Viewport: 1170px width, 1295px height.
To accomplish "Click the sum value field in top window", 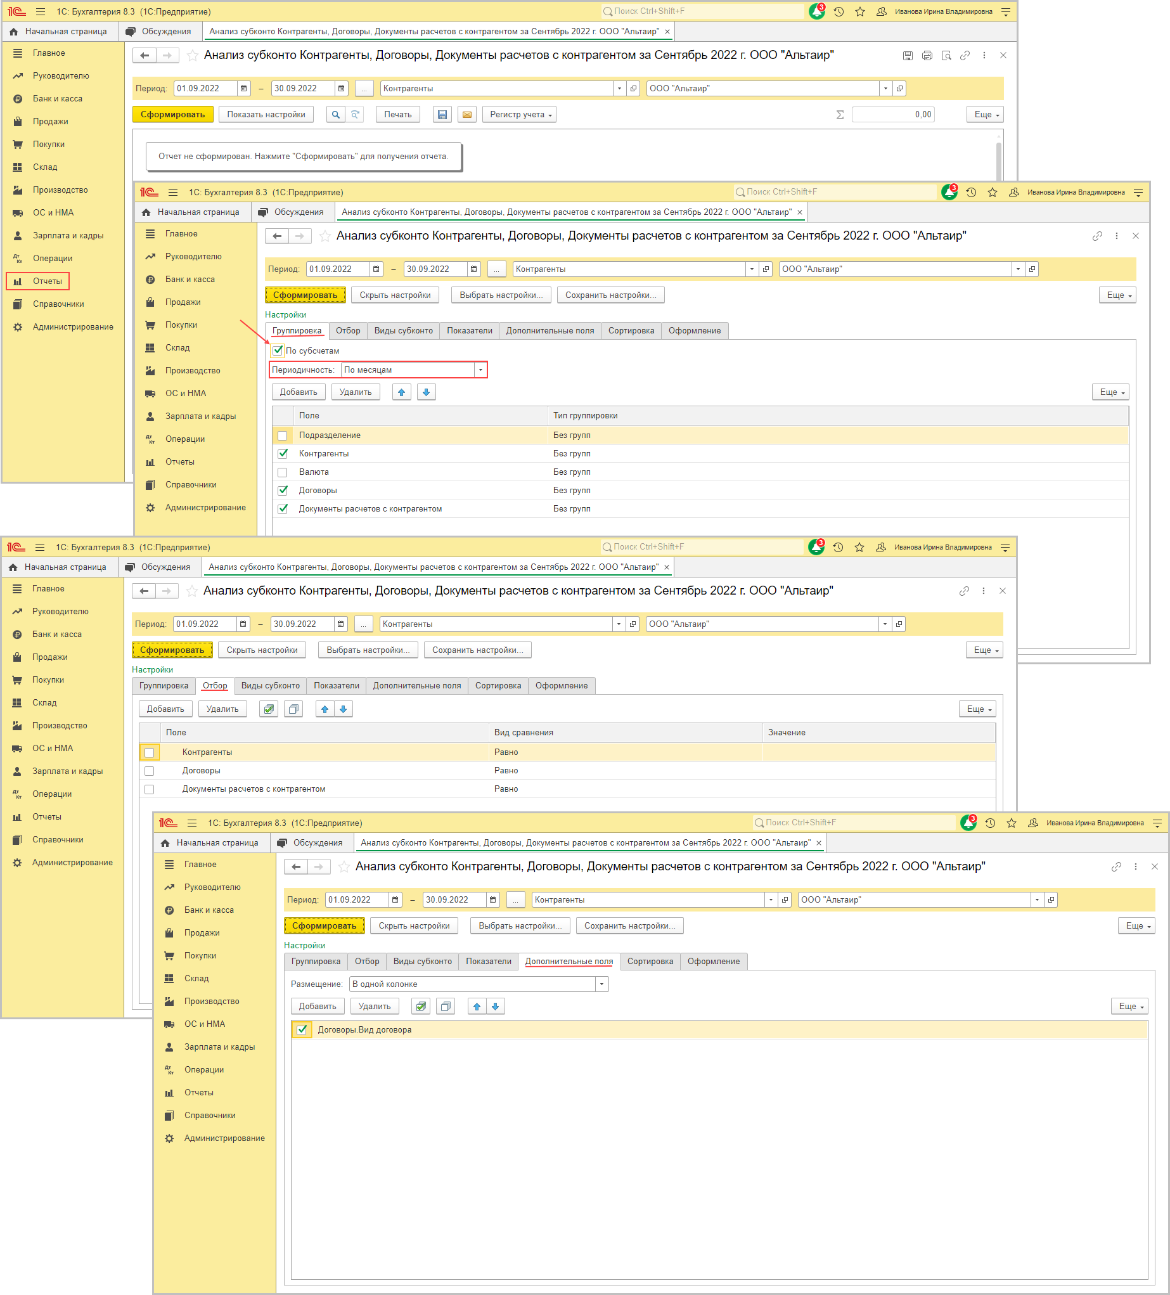I will coord(893,114).
